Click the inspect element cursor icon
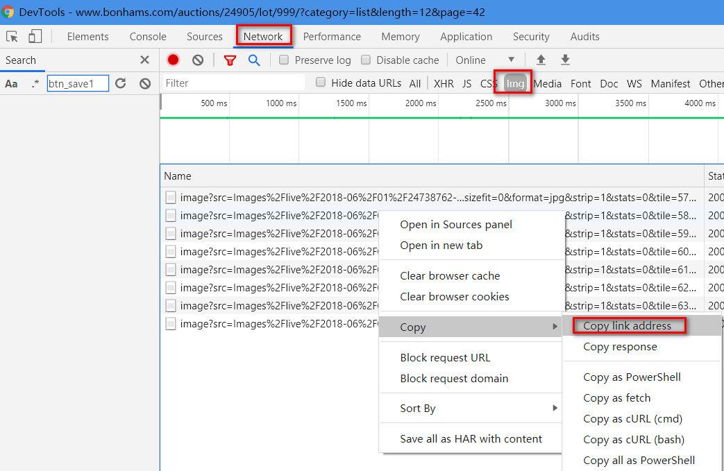724x471 pixels. click(x=12, y=37)
